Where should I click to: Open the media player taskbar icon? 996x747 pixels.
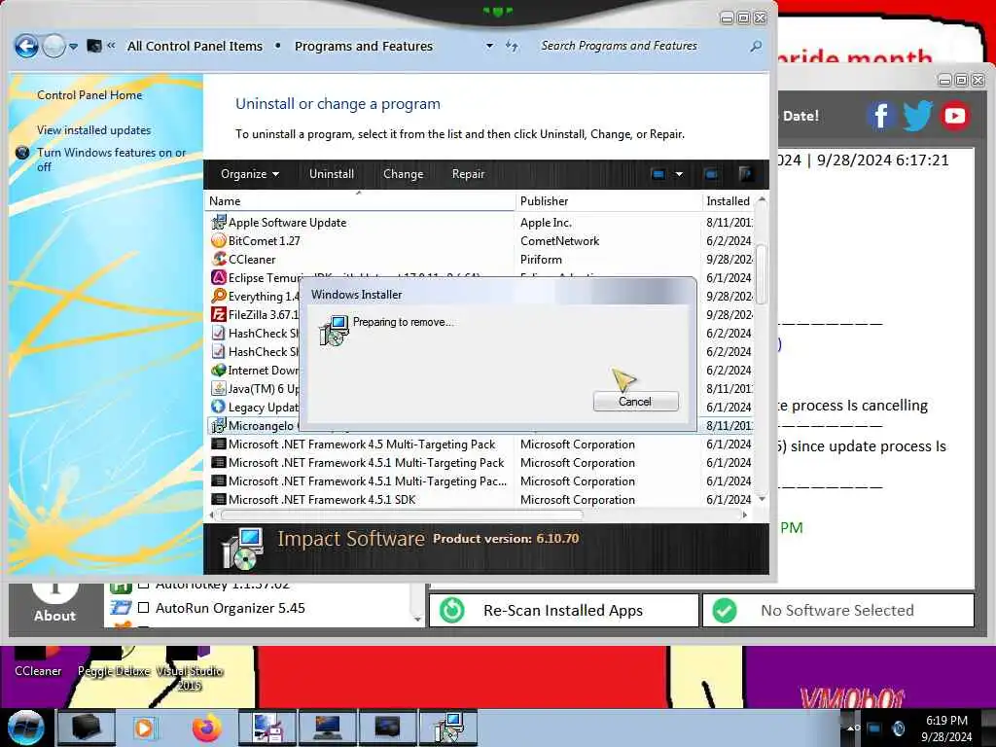(144, 728)
